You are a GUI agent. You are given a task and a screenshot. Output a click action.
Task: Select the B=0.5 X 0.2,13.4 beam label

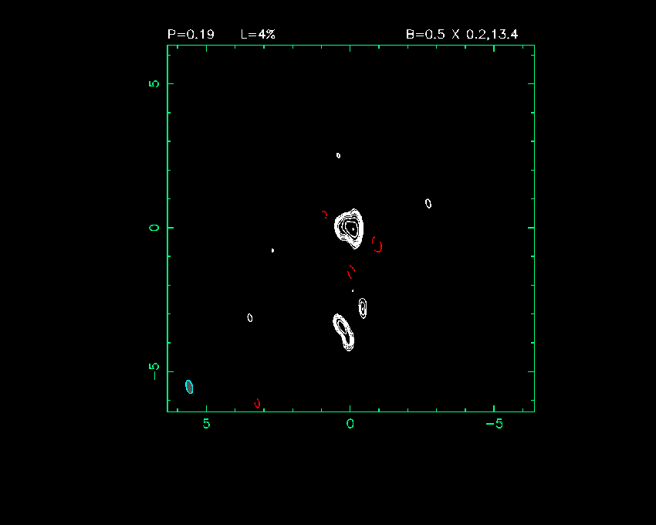tap(462, 34)
